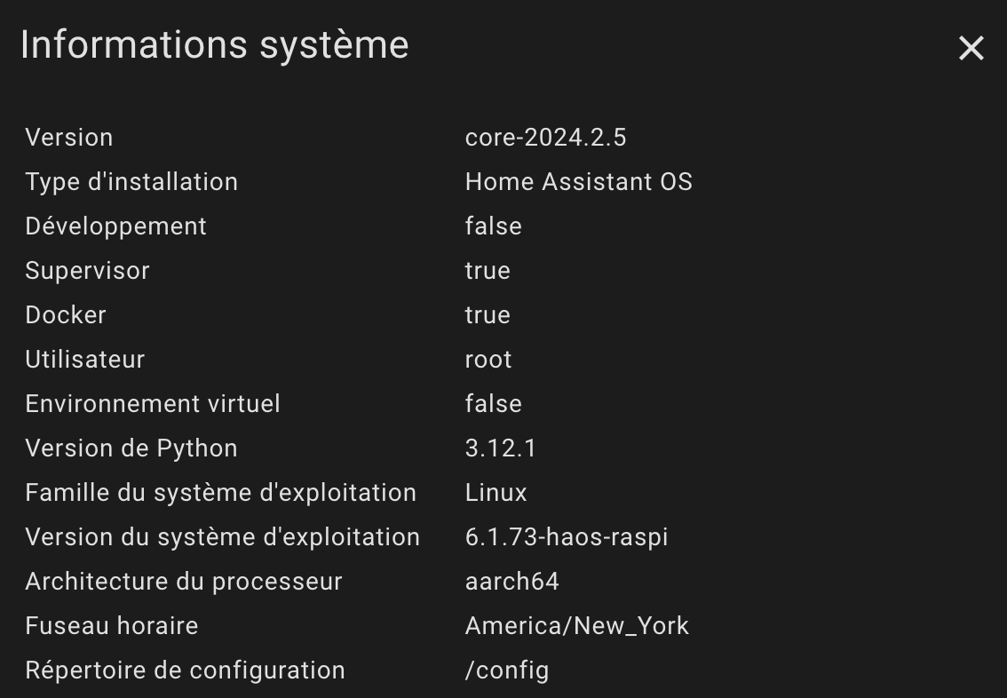Viewport: 1007px width, 698px height.
Task: Click the 'Environnement virtuel' label
Action: tap(152, 403)
